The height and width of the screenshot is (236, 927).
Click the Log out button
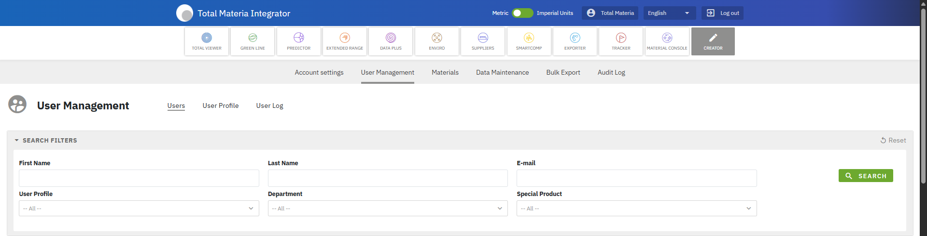tap(723, 13)
